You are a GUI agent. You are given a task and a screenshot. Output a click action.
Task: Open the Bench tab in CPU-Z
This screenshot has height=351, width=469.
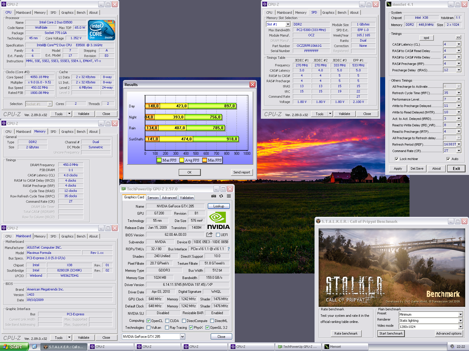(x=81, y=12)
